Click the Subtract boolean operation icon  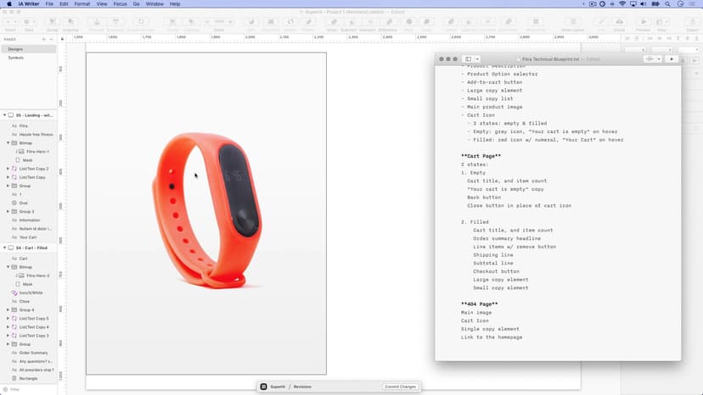349,22
